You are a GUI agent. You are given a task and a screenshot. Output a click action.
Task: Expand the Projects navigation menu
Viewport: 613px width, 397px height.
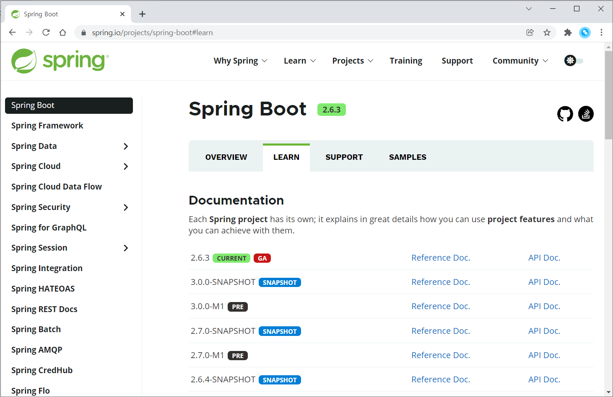pos(353,61)
